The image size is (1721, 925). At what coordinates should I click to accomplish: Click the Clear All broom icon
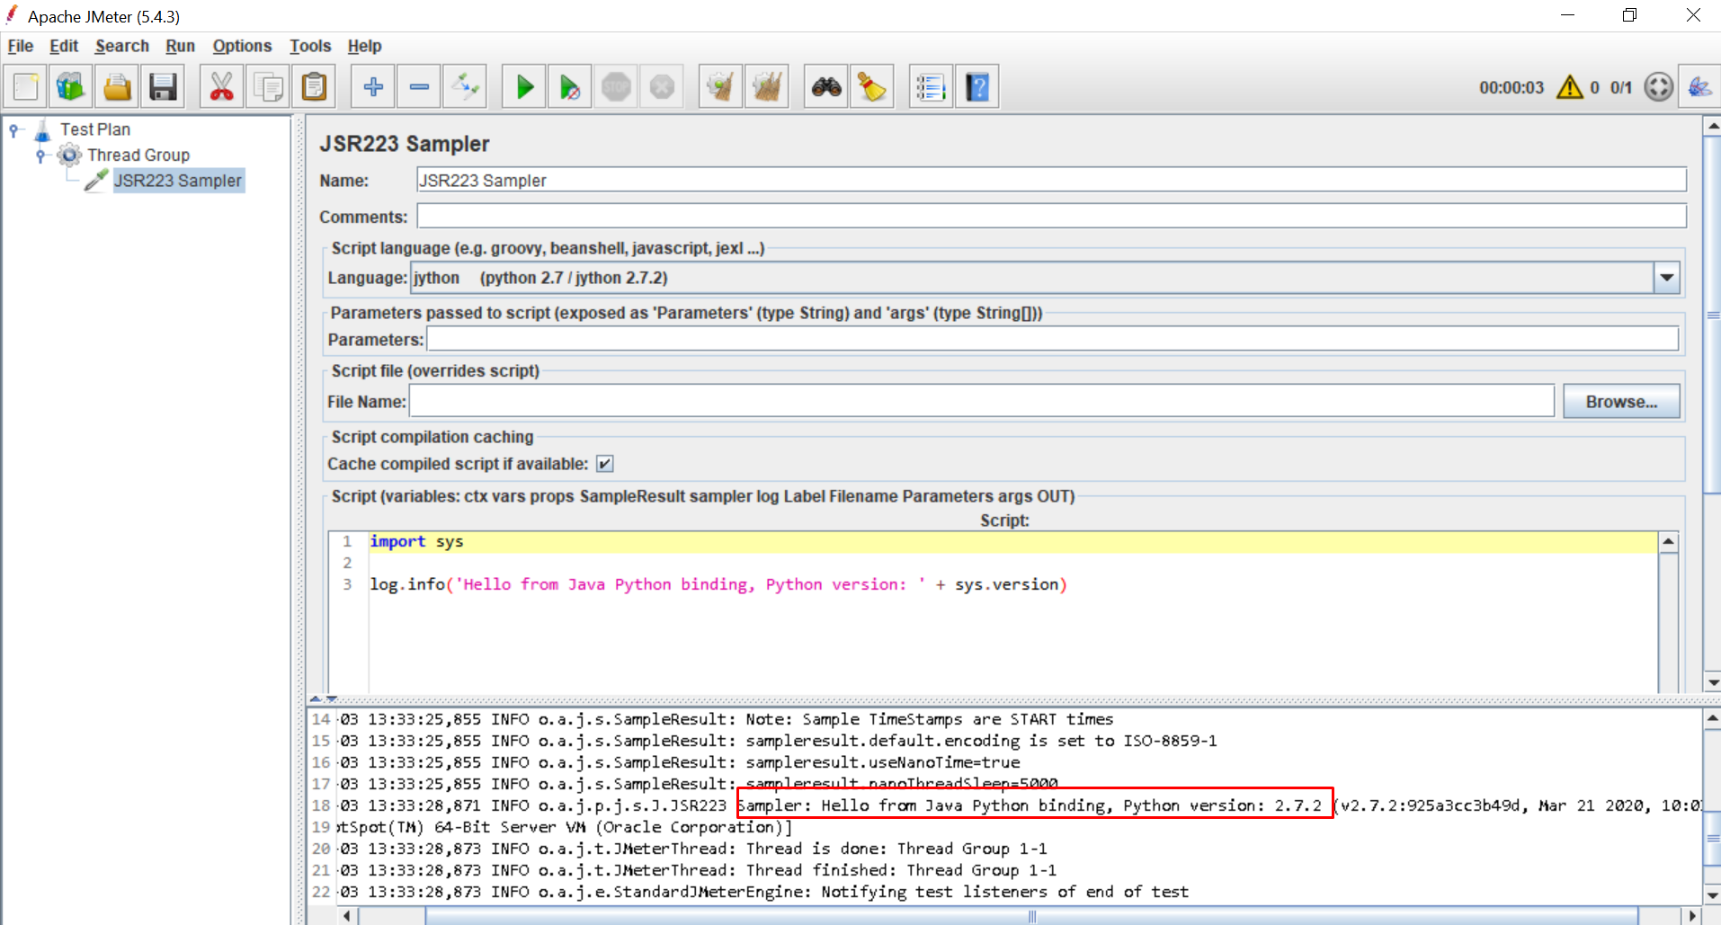pos(766,87)
